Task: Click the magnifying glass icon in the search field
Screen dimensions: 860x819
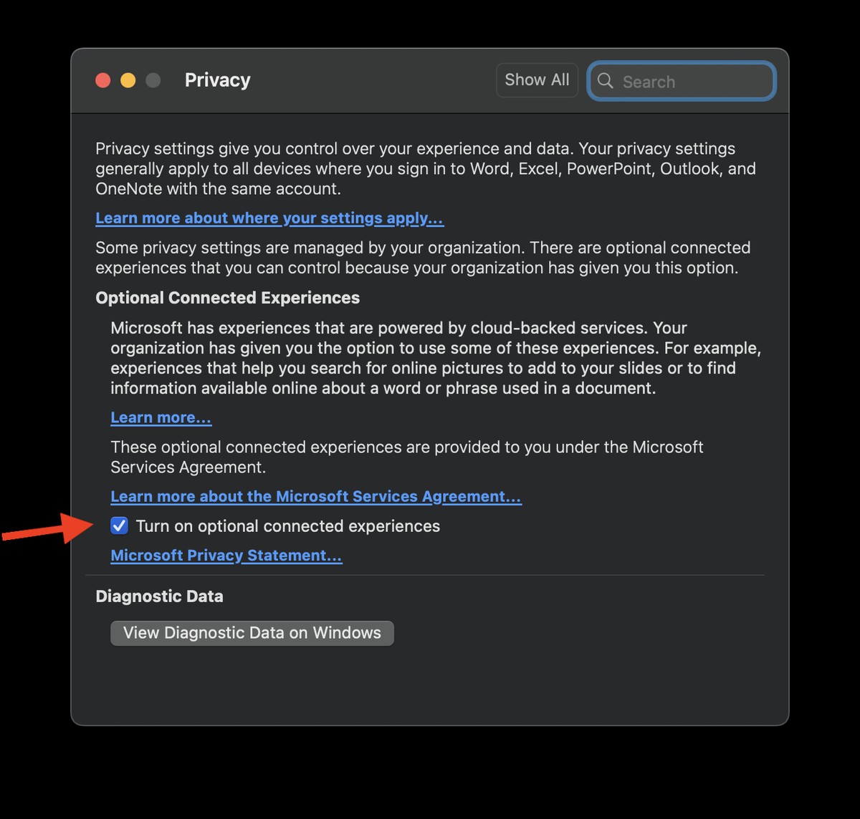Action: point(606,82)
